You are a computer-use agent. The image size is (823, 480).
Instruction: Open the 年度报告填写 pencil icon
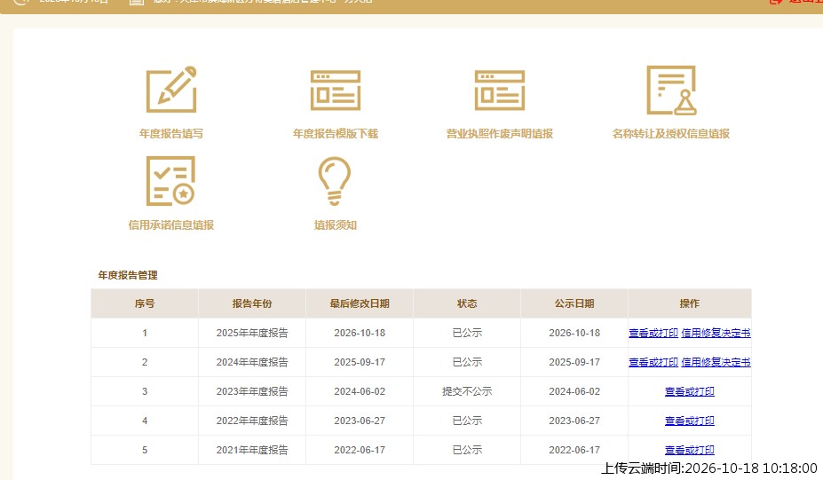coord(171,90)
